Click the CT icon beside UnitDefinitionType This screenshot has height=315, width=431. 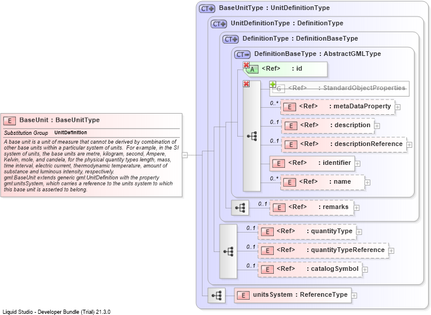coord(218,24)
